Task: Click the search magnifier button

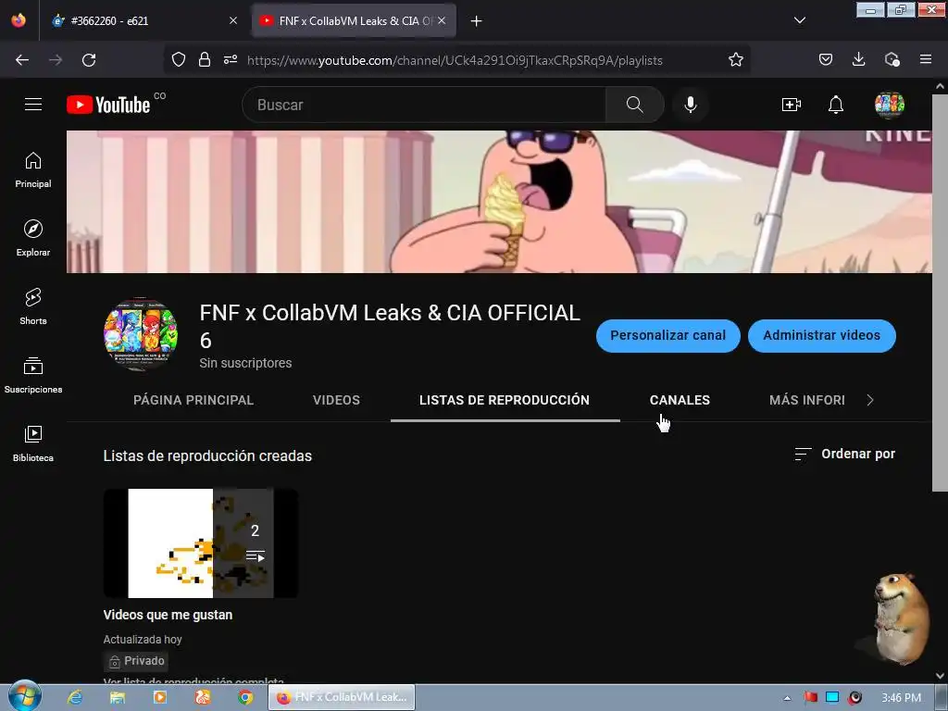Action: (635, 105)
